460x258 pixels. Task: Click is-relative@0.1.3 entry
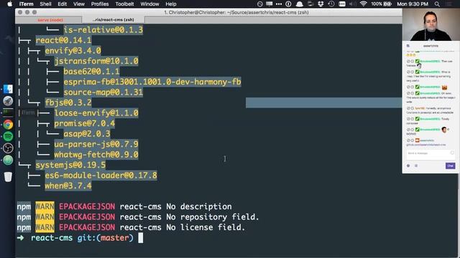[x=103, y=30]
